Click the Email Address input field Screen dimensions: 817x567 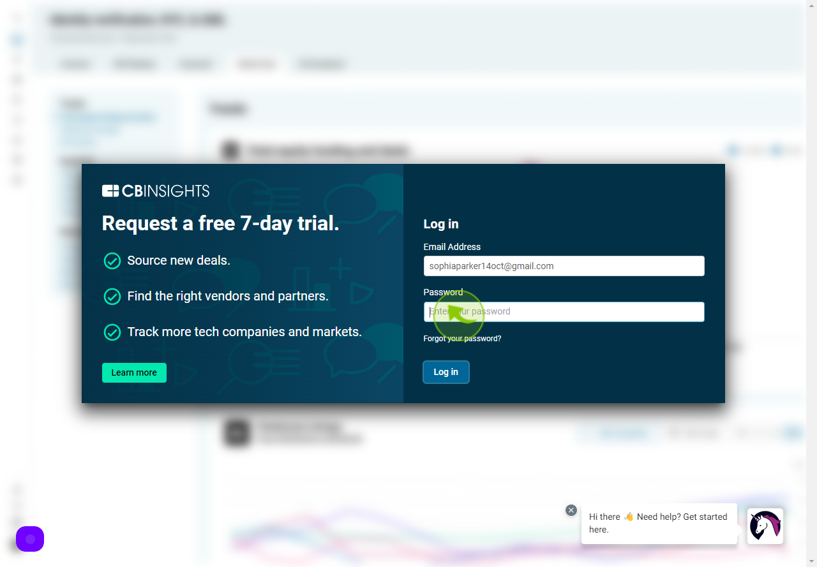tap(564, 266)
